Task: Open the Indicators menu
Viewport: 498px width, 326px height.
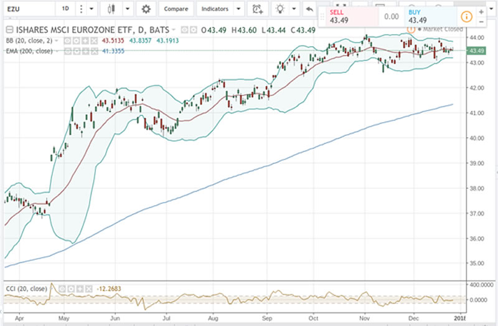Action: [214, 9]
